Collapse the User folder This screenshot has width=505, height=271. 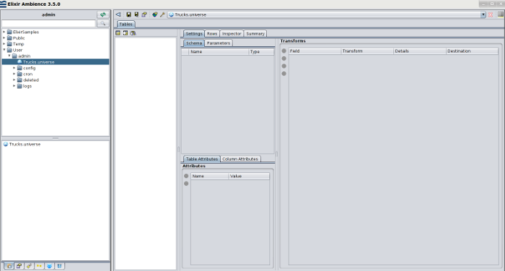[4, 50]
